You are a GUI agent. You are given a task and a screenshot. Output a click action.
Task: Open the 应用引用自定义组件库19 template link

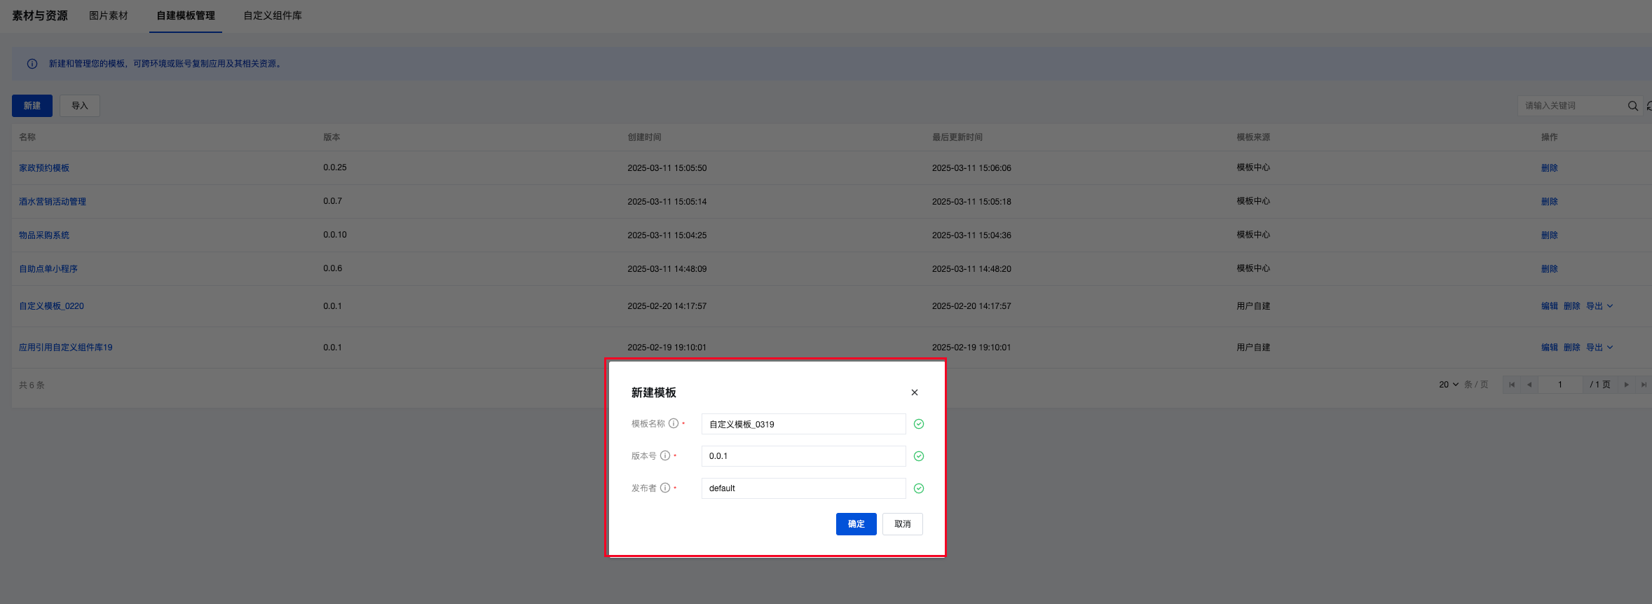point(65,348)
